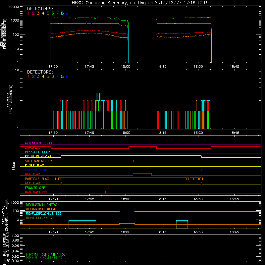This screenshot has height=265, width=265.
Task: Click the REAR_DEC_WEIGHT legend entry
Action: point(41,218)
